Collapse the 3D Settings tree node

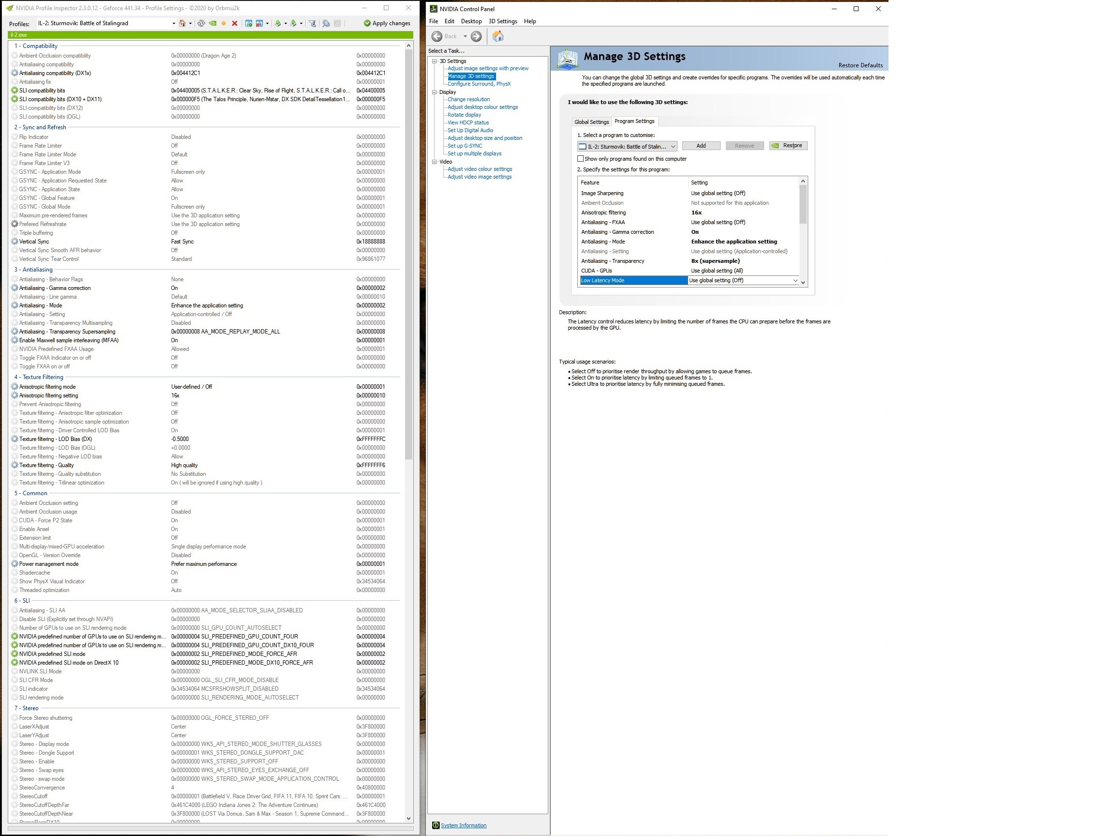pyautogui.click(x=435, y=61)
